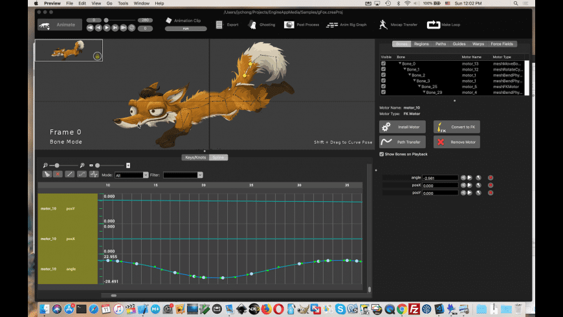Open the Mode dropdown set to All
Viewport: 563px width, 317px height.
(x=131, y=175)
